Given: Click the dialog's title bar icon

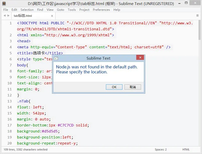Looking at the screenshot, I should coord(55,58).
